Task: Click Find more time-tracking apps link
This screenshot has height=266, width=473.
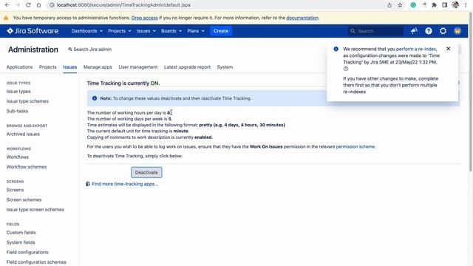Action: tap(125, 184)
